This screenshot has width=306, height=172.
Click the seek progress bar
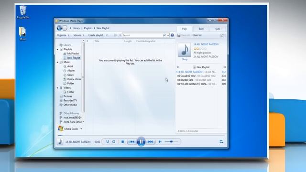[x=141, y=135]
